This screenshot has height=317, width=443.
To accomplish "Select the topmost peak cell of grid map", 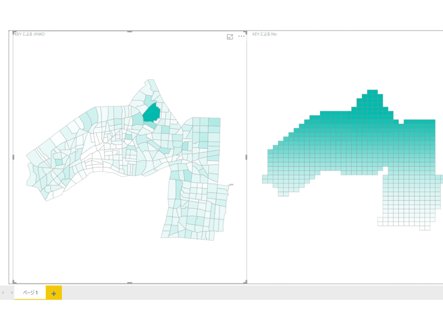I will [x=373, y=92].
